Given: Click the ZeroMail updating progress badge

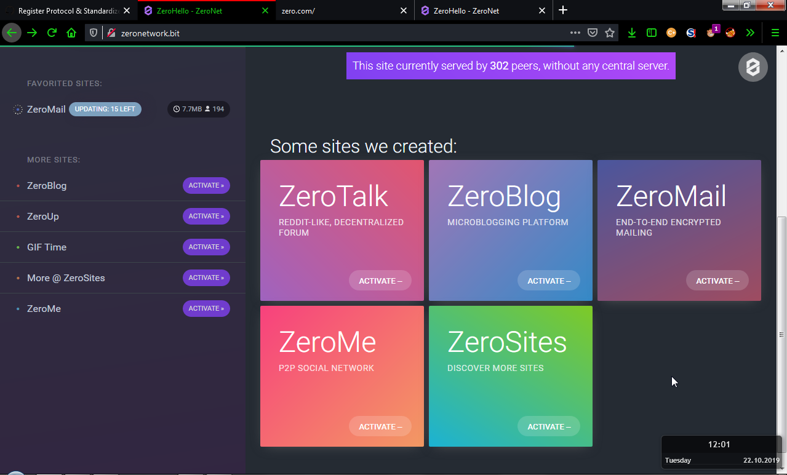Looking at the screenshot, I should (105, 109).
